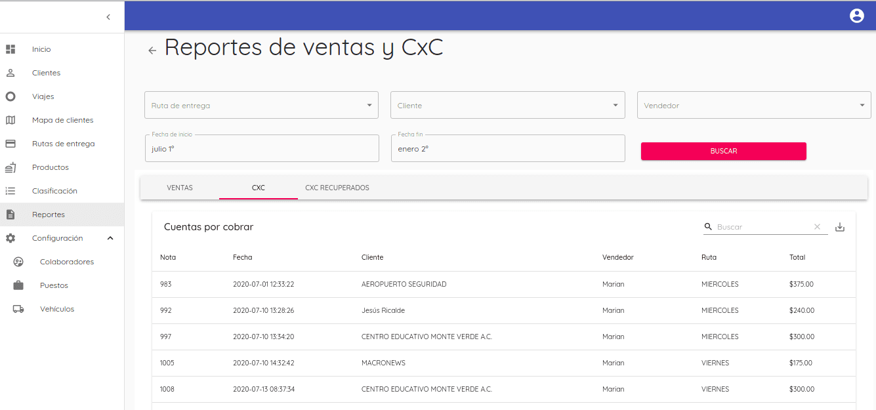Open the Ruta de entrega dropdown
Image resolution: width=876 pixels, height=410 pixels.
pos(261,105)
